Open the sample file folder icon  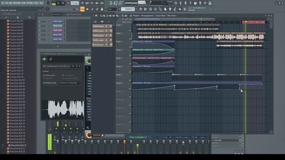click(x=73, y=66)
